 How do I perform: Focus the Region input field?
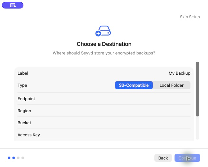tap(104, 111)
